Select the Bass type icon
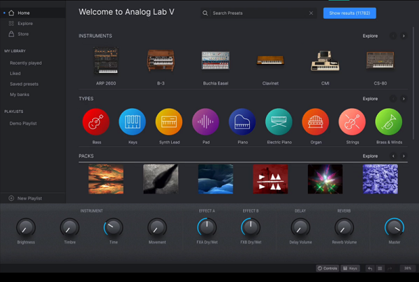The image size is (419, 282). [96, 122]
